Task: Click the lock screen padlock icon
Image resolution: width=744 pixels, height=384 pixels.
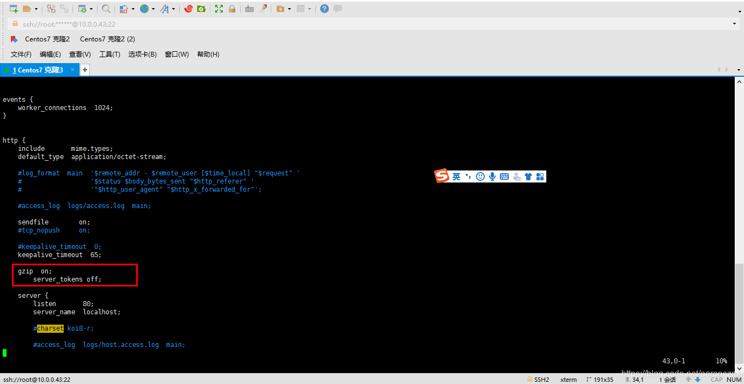Action: [x=232, y=9]
